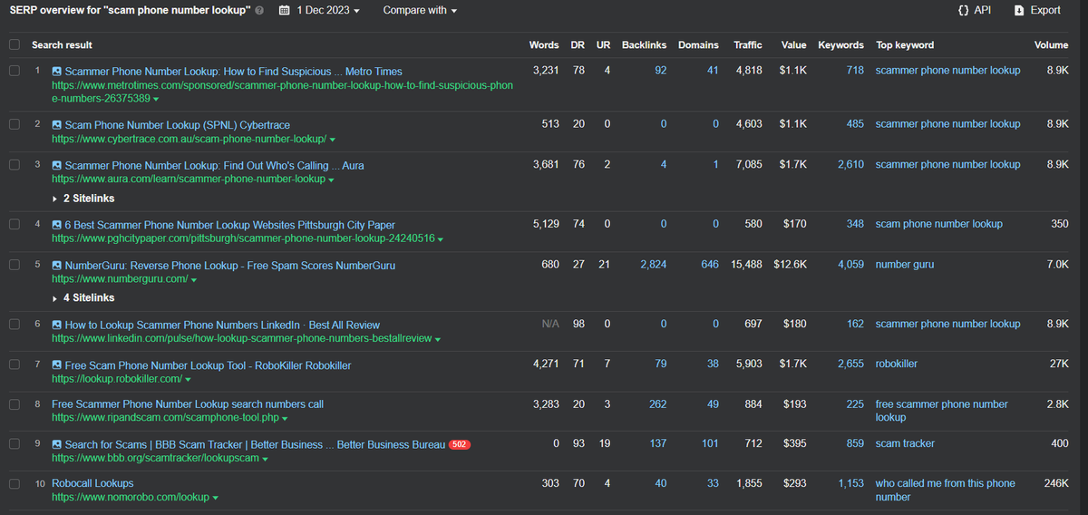Viewport: 1088px width, 515px height.
Task: Check the box for result 6 LinkedIn
Action: click(15, 324)
